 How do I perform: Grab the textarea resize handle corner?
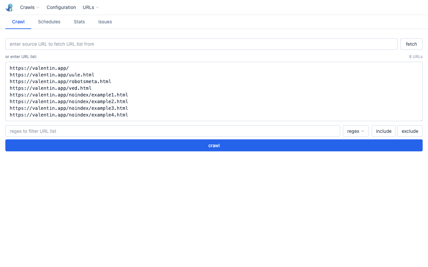point(421,119)
